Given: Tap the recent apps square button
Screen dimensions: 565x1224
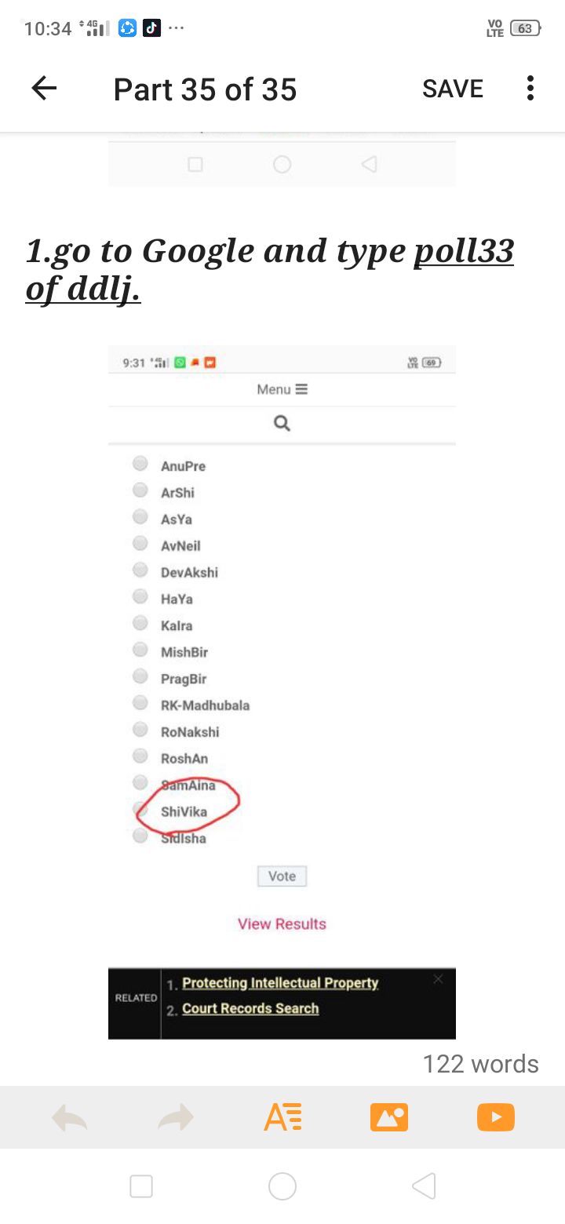Looking at the screenshot, I should pos(141,1186).
